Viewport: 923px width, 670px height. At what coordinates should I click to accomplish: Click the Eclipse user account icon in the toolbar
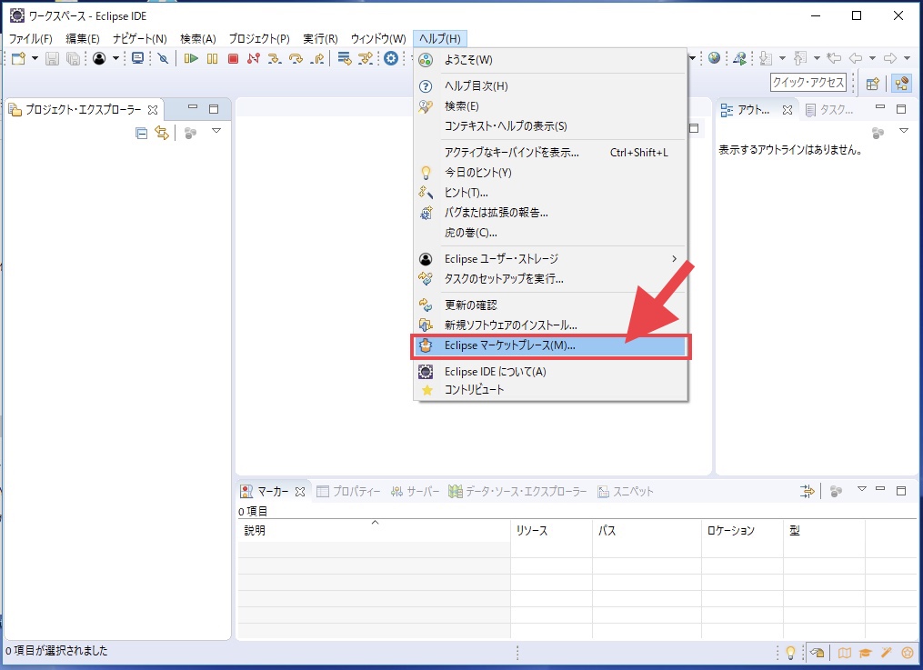99,58
